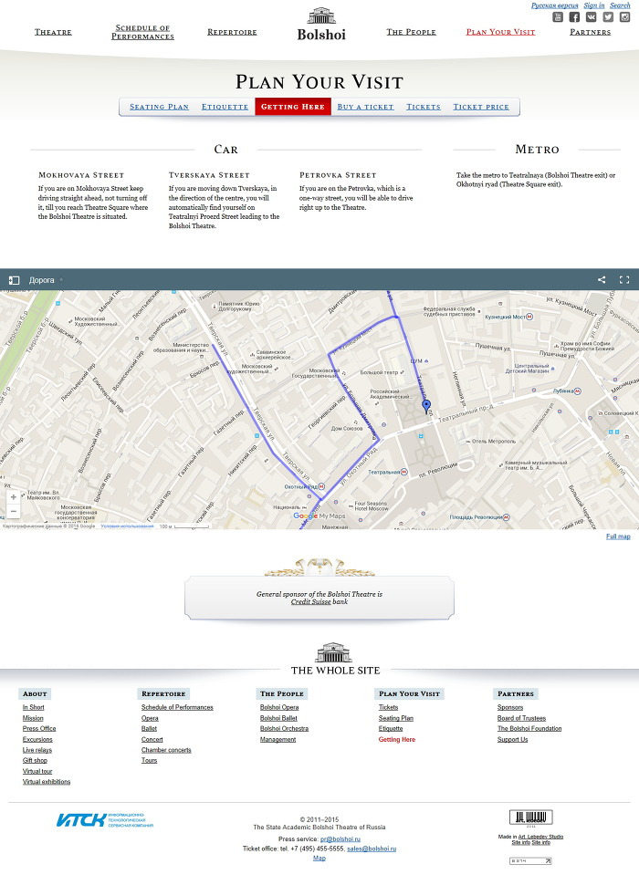Switch to the Tickets tab
This screenshot has width=639, height=875.
click(x=424, y=107)
